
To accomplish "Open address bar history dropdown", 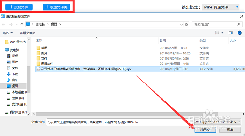I will (181, 25).
